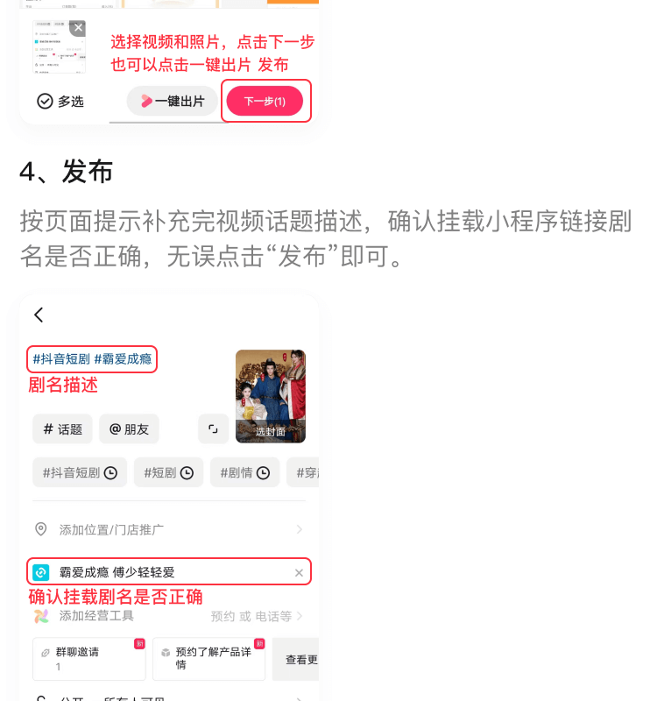Tap the back arrow icon
Viewport: 657px width, 701px height.
click(39, 315)
